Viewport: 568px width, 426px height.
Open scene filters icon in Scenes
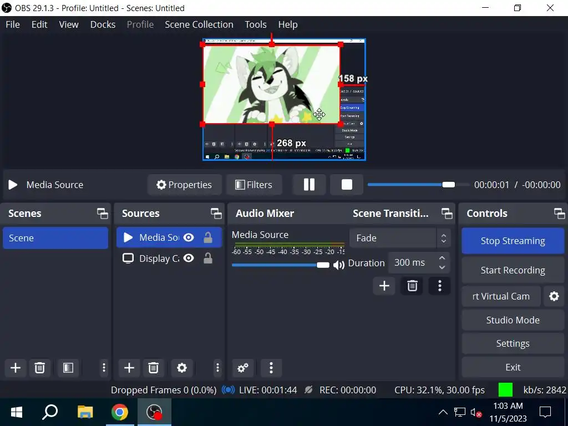[x=68, y=368]
